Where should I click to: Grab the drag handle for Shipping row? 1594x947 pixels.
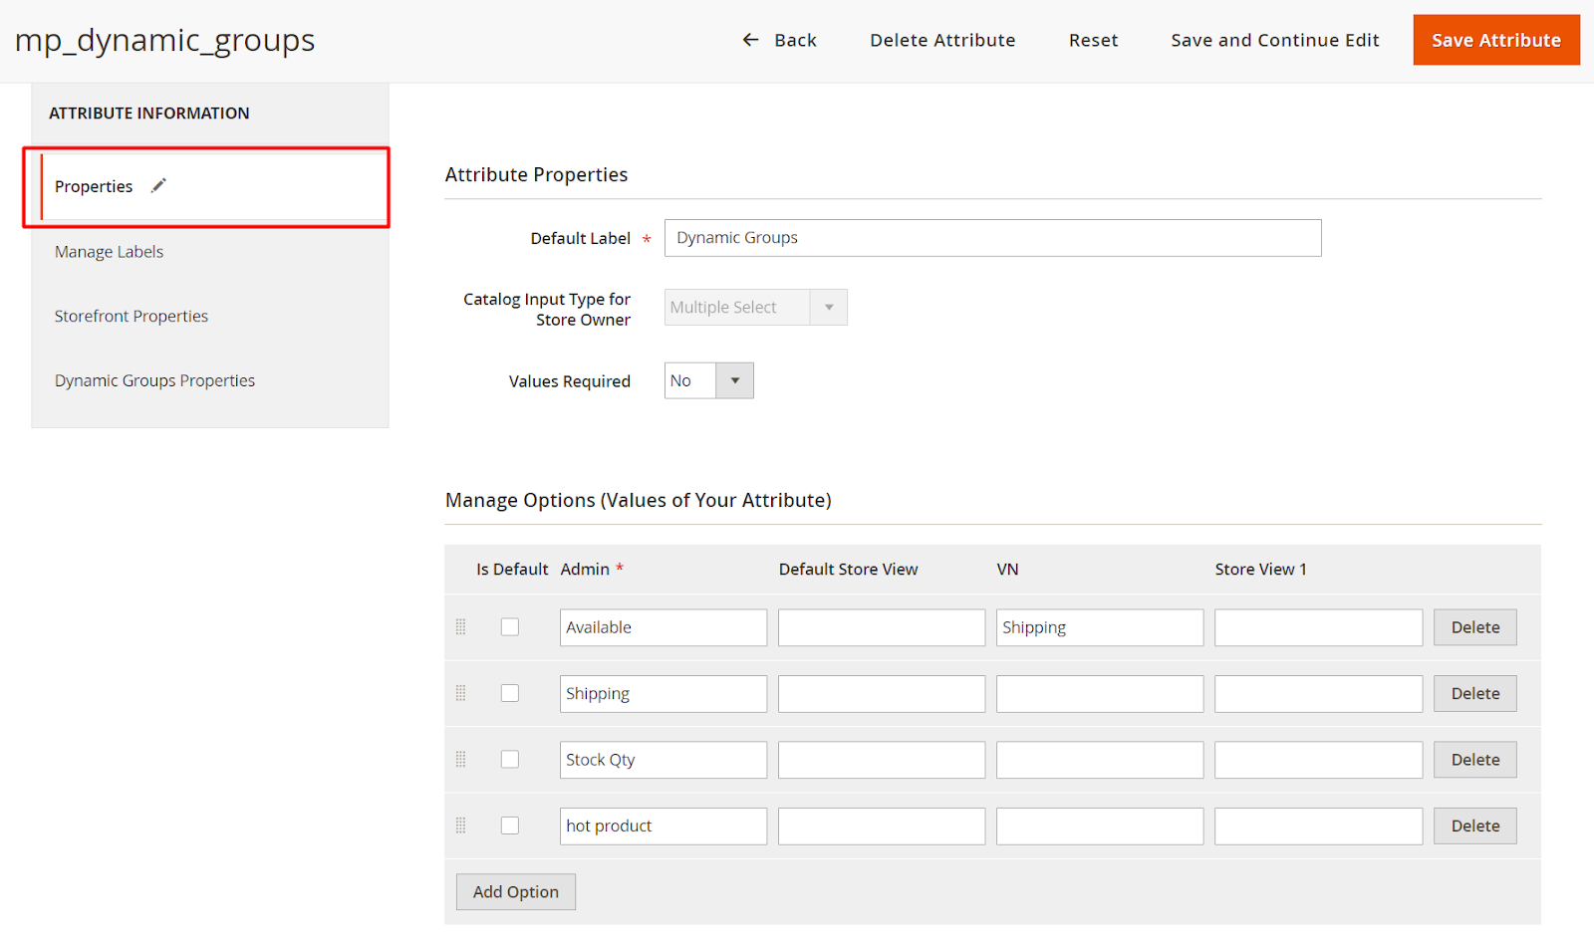460,693
